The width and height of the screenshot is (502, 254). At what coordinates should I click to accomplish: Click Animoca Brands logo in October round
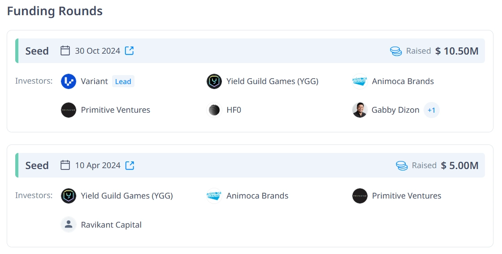(x=359, y=81)
